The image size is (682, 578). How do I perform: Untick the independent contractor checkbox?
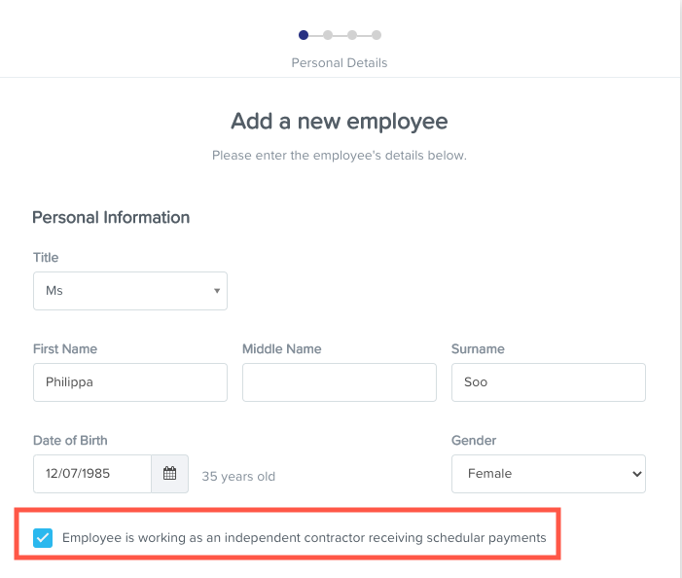tap(43, 537)
